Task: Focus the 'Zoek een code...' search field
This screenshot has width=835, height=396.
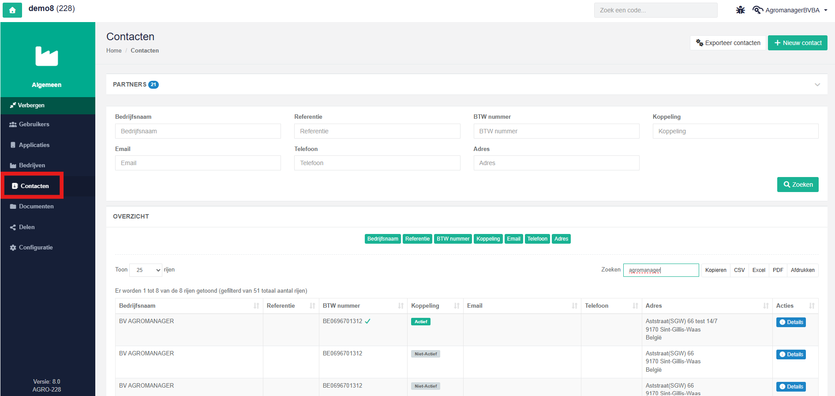Action: [x=655, y=10]
